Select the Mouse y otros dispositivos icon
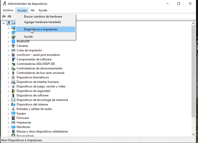 point(13,131)
